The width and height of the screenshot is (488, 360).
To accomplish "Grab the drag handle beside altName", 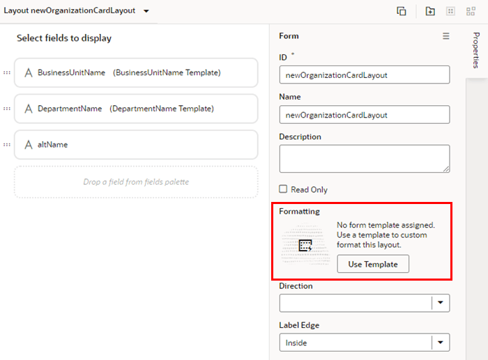I will tap(7, 145).
